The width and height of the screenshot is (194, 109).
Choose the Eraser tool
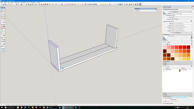tap(4, 12)
